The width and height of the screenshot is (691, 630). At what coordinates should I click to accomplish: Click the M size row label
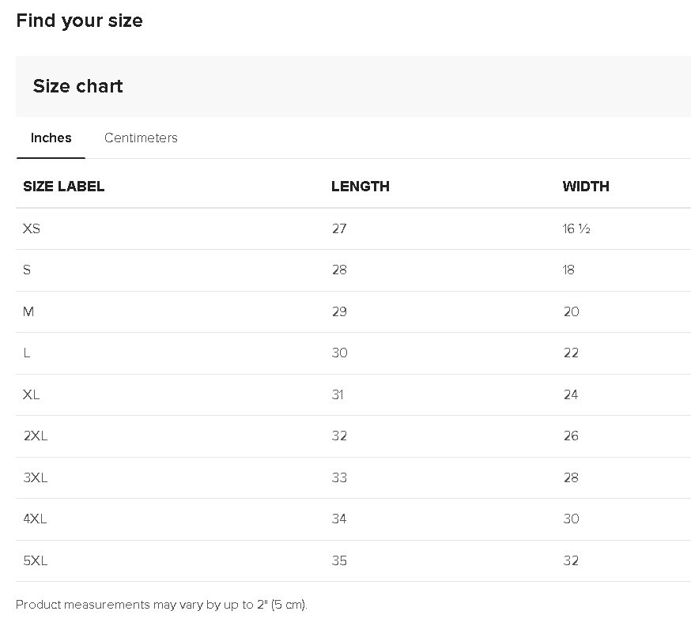click(x=28, y=311)
